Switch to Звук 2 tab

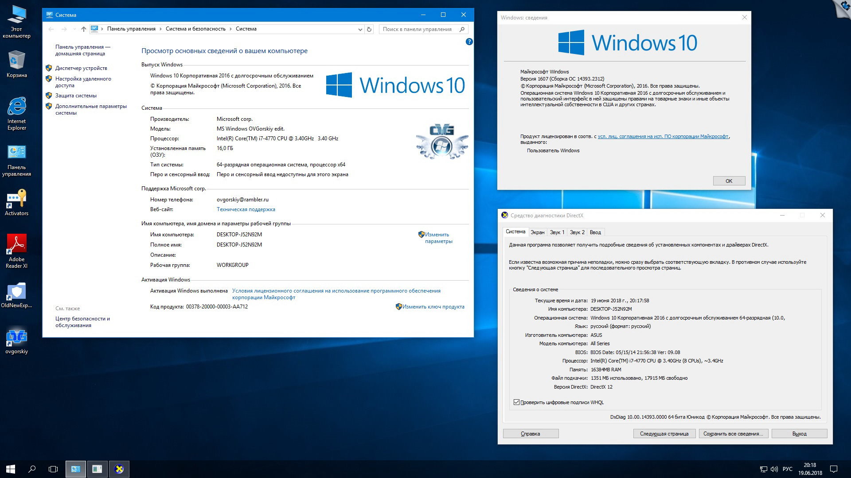tap(577, 232)
